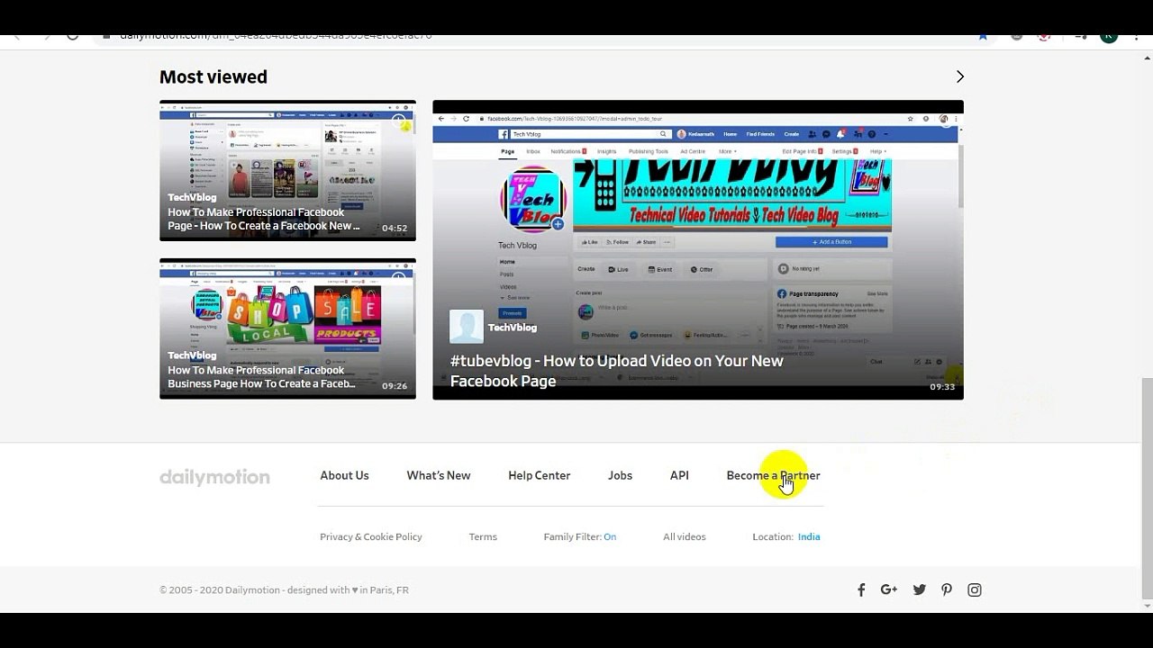This screenshot has width=1153, height=648.
Task: Visit Dailymotion's Twitter via bird icon
Action: point(919,590)
